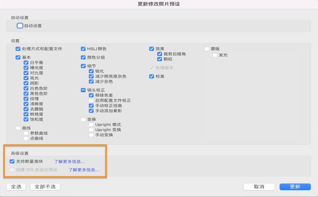Uncheck 减少明亮度杂色
Screen dimensions: 318x197
(x=91, y=76)
